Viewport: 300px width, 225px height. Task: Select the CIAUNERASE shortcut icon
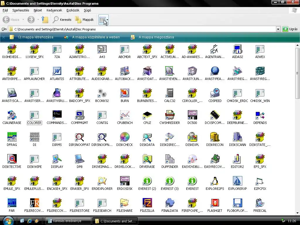tap(12, 115)
